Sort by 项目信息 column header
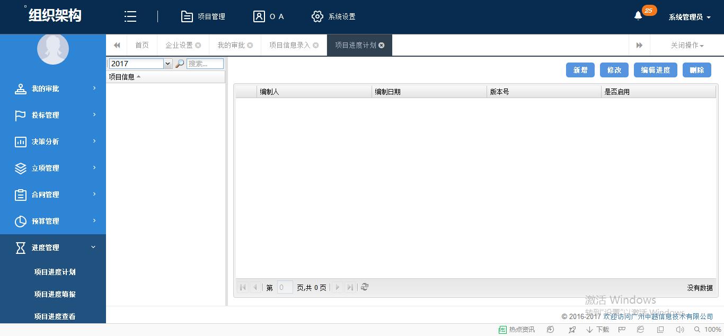Image resolution: width=724 pixels, height=336 pixels. pos(165,77)
